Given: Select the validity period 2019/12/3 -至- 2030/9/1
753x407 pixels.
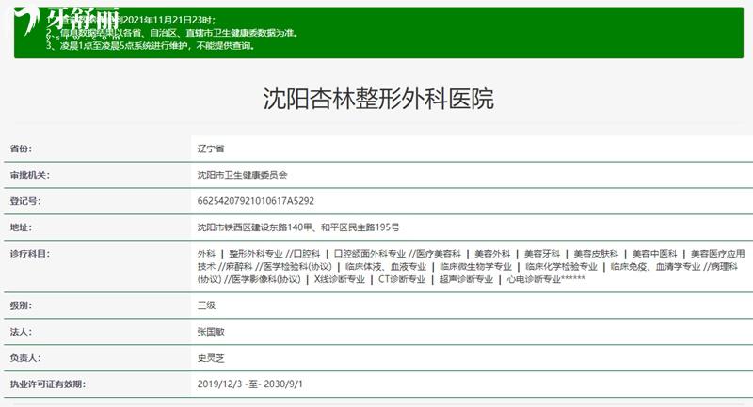Looking at the screenshot, I should 250,384.
